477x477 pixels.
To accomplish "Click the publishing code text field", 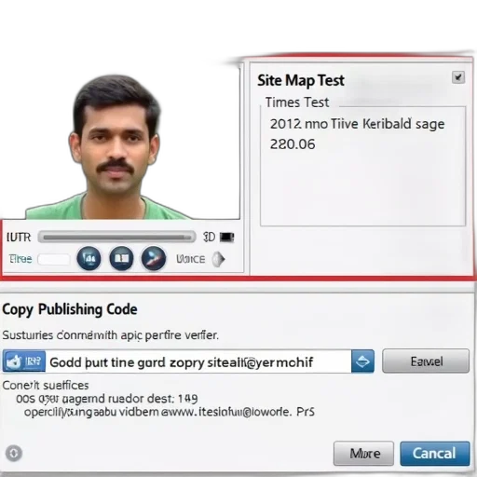I will pos(198,361).
